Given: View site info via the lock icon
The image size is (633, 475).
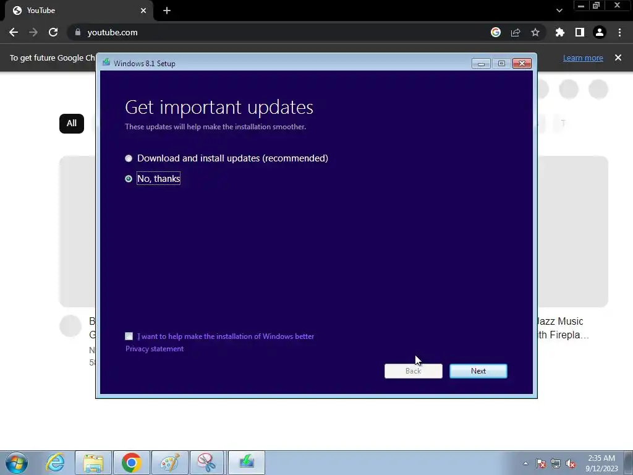Looking at the screenshot, I should point(78,32).
